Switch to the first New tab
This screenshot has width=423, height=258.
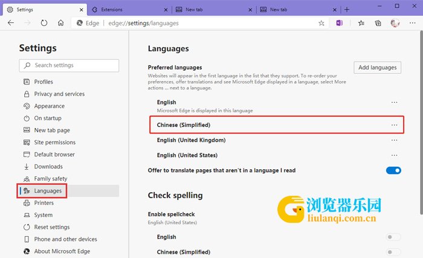214,10
